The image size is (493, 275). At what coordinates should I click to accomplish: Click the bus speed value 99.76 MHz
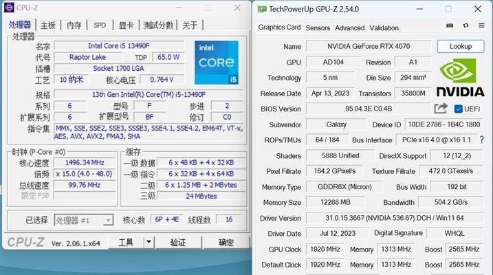tap(85, 185)
